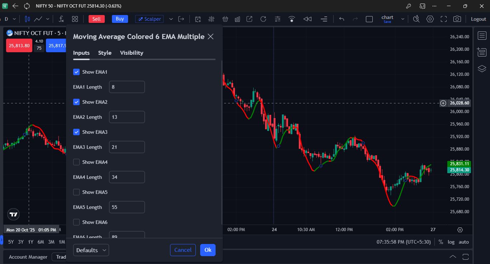Expand the Defaults dropdown
Screen dimensions: 490x264
91,250
